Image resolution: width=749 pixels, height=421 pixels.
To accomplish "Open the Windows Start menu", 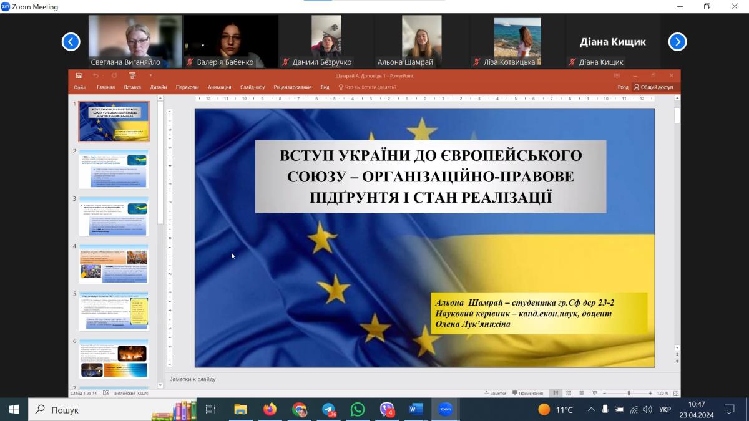I will (x=14, y=409).
